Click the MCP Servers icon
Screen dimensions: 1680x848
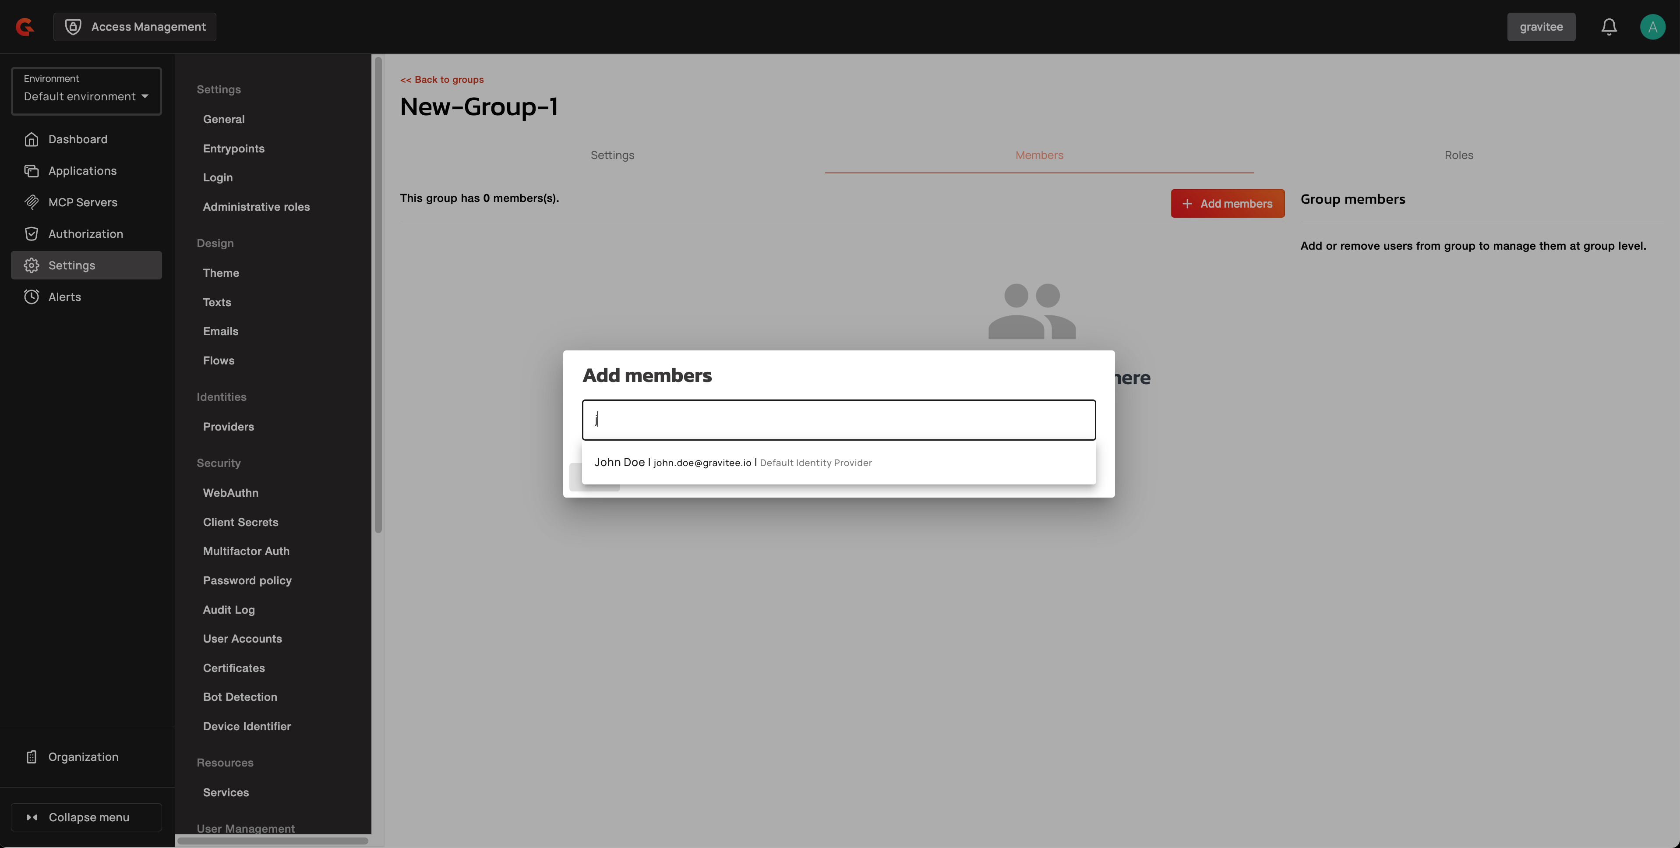click(31, 202)
